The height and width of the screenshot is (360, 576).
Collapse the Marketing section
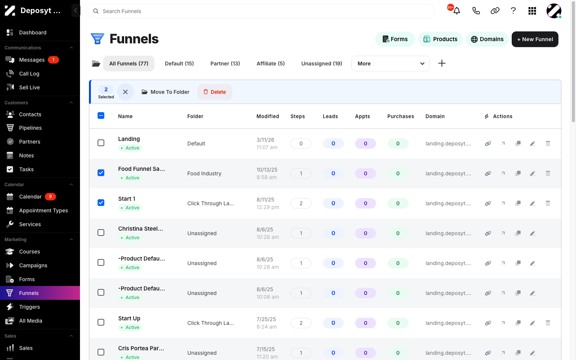71,240
